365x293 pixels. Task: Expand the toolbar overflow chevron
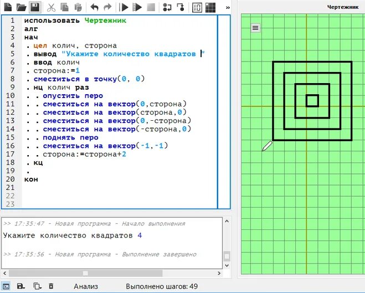click(228, 8)
